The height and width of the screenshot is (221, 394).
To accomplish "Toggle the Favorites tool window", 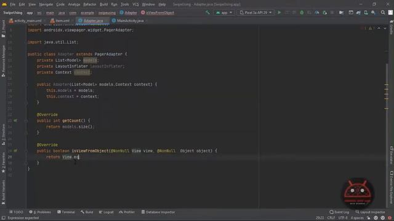I will [x=3, y=162].
